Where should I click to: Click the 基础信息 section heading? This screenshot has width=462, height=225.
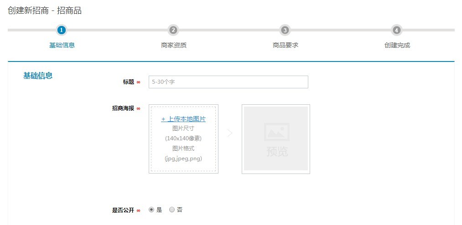38,76
